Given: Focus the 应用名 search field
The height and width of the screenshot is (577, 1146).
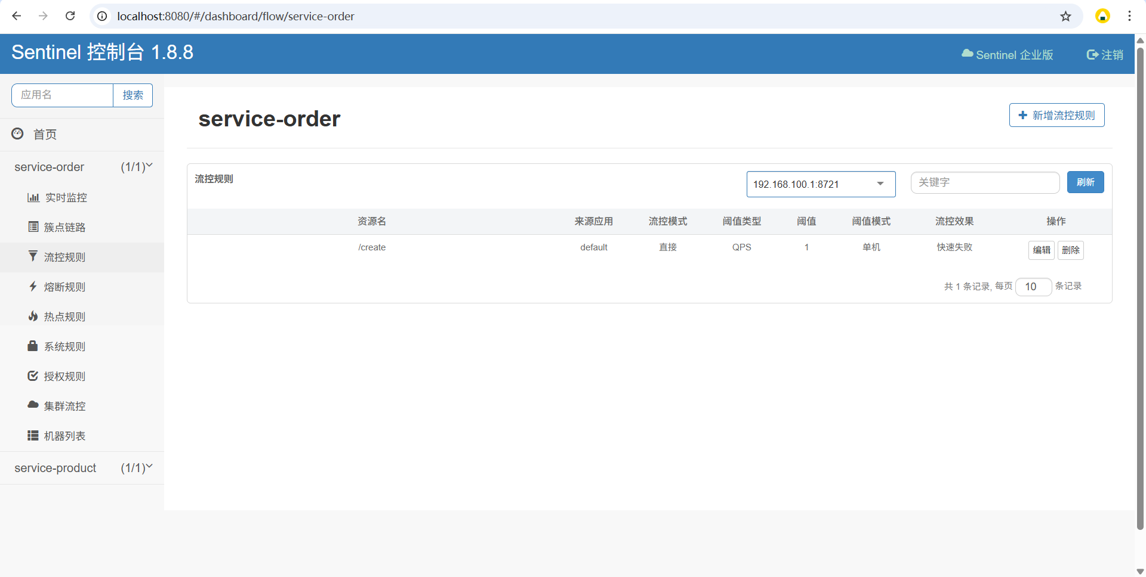Looking at the screenshot, I should (62, 95).
